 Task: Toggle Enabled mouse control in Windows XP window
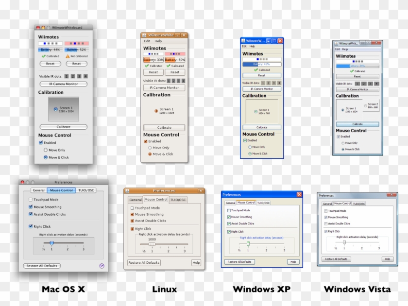(x=245, y=140)
